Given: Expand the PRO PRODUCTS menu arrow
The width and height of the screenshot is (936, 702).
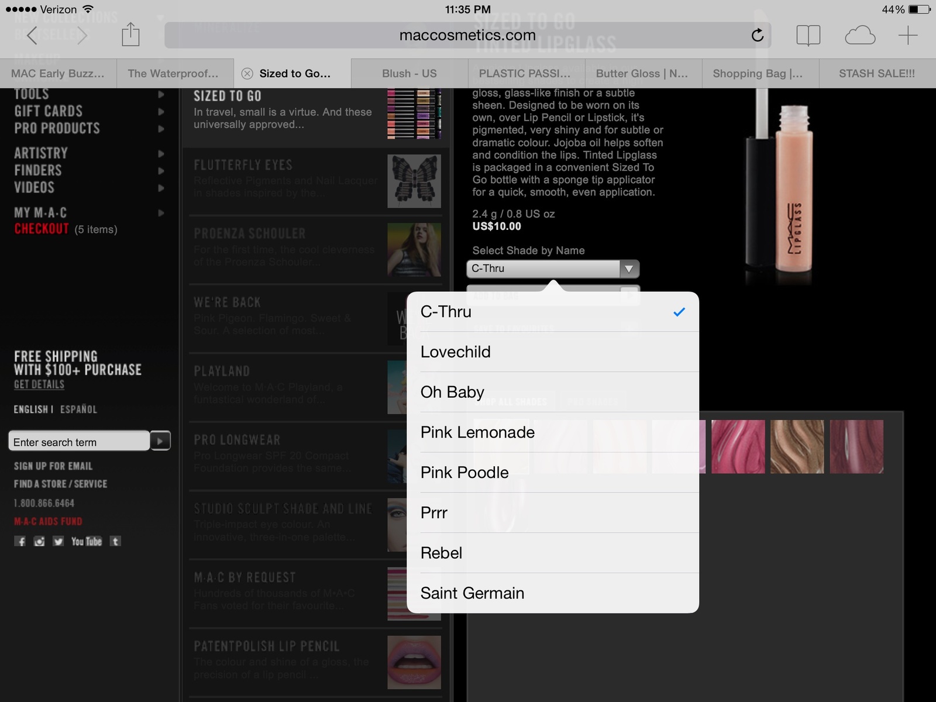Looking at the screenshot, I should tap(161, 129).
